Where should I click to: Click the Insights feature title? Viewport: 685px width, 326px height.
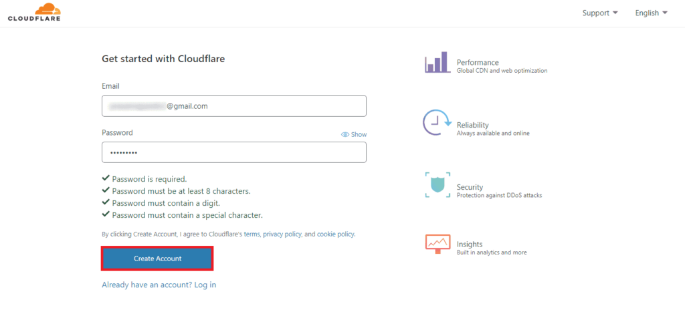point(470,244)
